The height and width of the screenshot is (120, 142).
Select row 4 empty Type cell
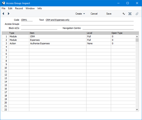coord(19,47)
